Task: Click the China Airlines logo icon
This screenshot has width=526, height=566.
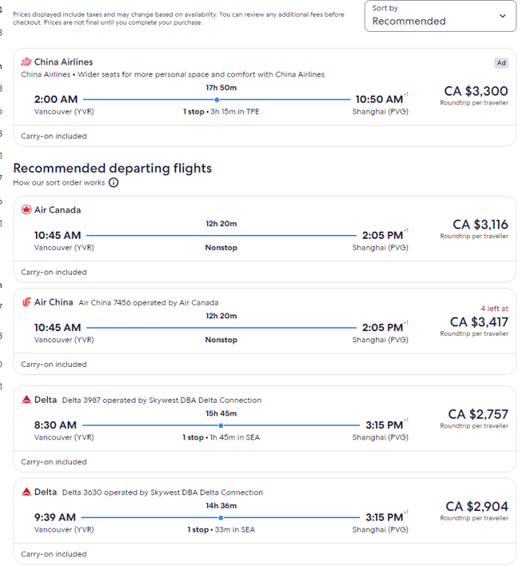Action: [x=26, y=62]
